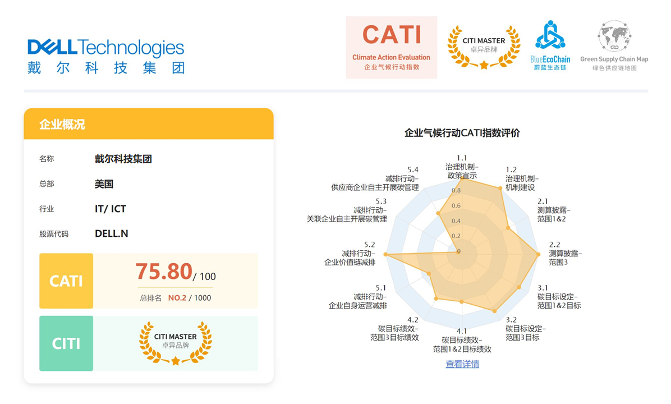This screenshot has height=404, width=671.
Task: Click the radar data point on axis 2.2
Action: [539, 255]
